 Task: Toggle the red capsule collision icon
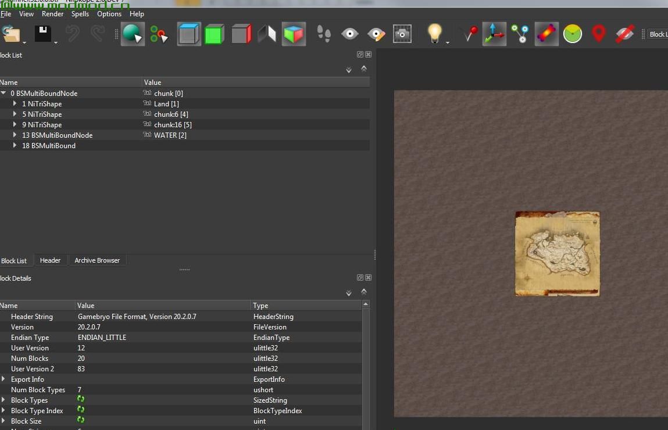546,34
